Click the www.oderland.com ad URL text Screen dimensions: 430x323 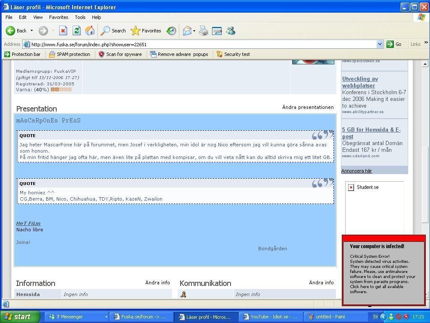click(x=361, y=156)
